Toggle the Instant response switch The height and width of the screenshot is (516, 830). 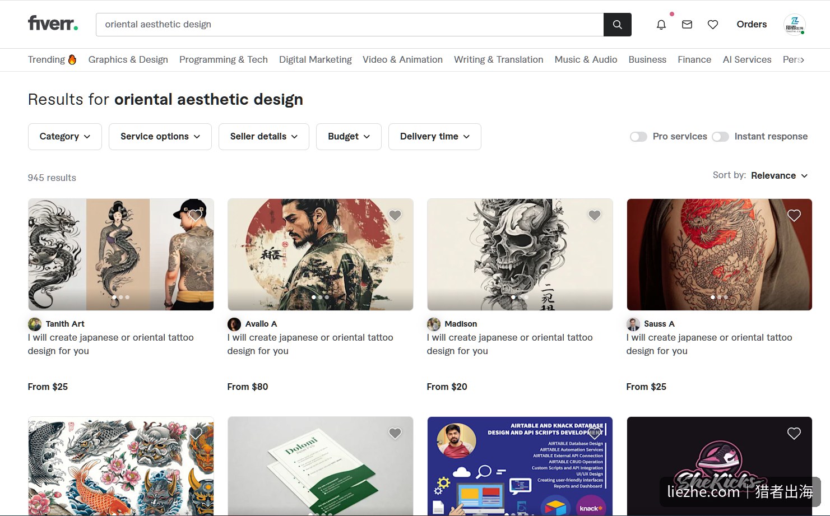(x=720, y=137)
